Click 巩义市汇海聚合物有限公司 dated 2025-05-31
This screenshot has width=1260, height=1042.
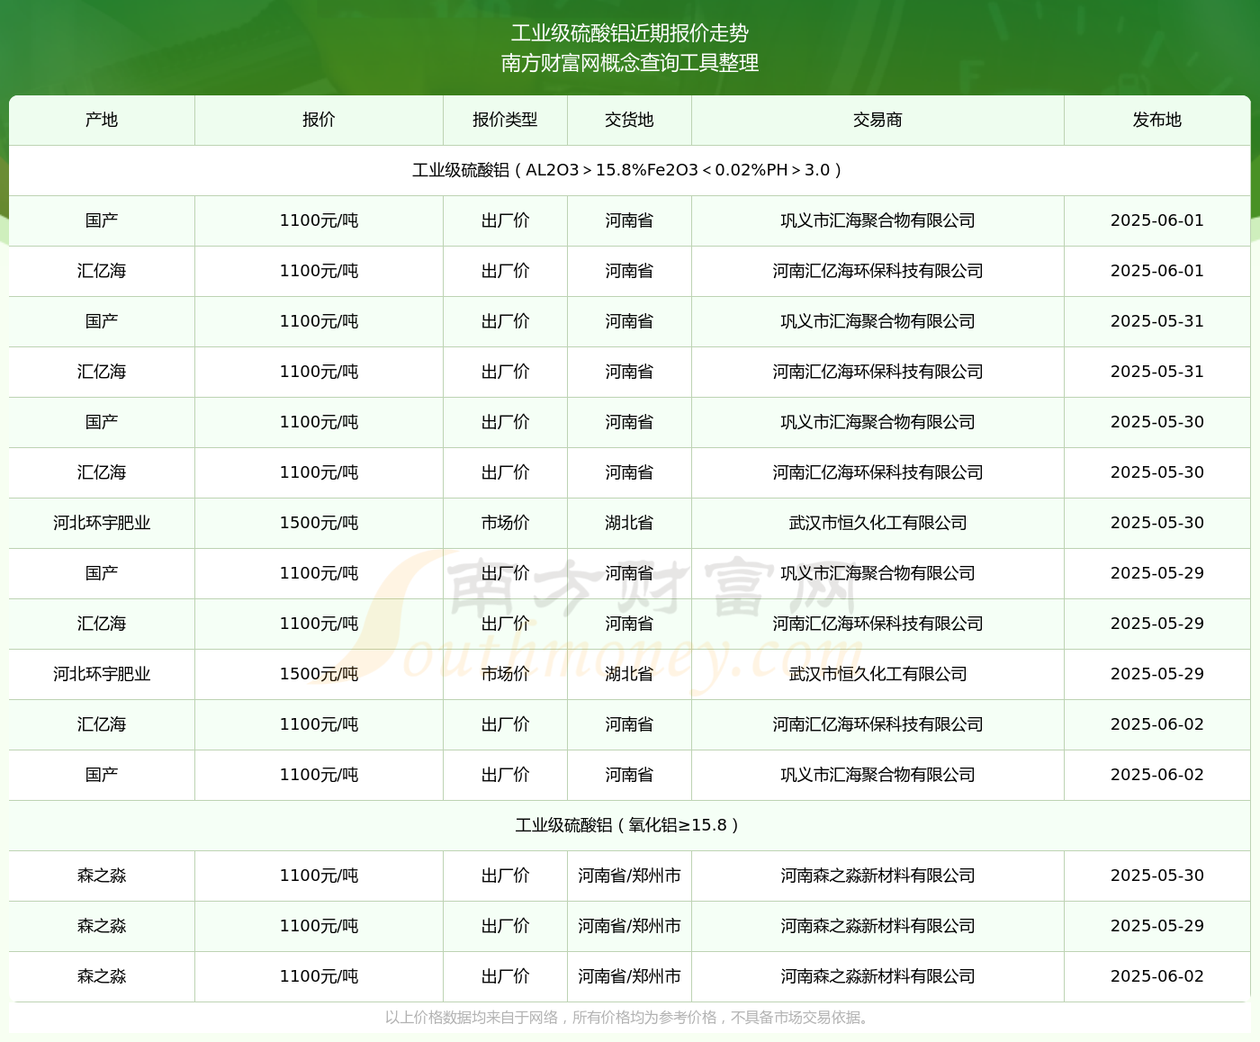(x=877, y=321)
